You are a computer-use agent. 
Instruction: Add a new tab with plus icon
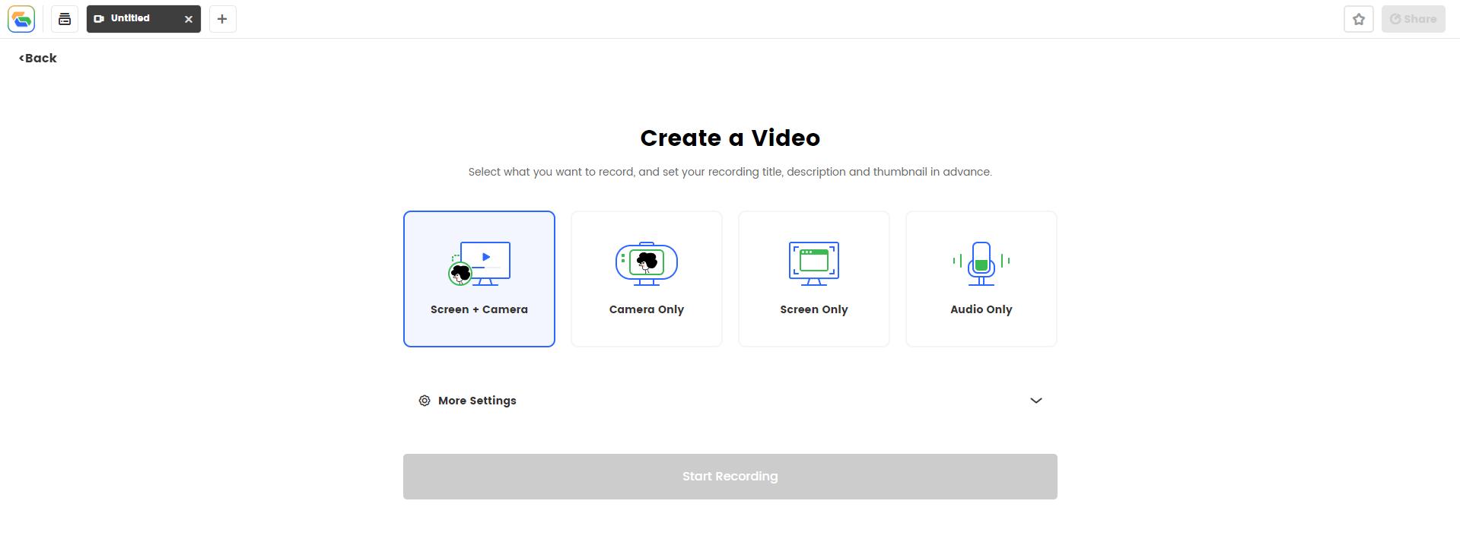(x=222, y=19)
